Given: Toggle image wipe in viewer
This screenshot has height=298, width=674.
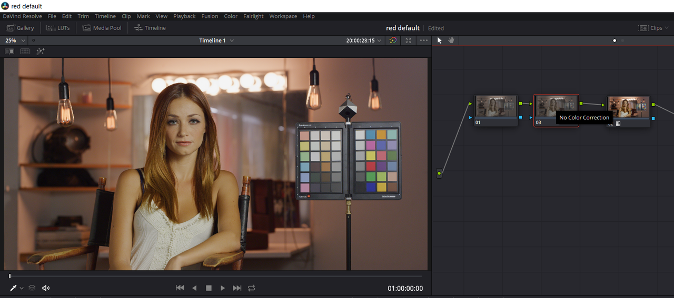Looking at the screenshot, I should pyautogui.click(x=9, y=52).
